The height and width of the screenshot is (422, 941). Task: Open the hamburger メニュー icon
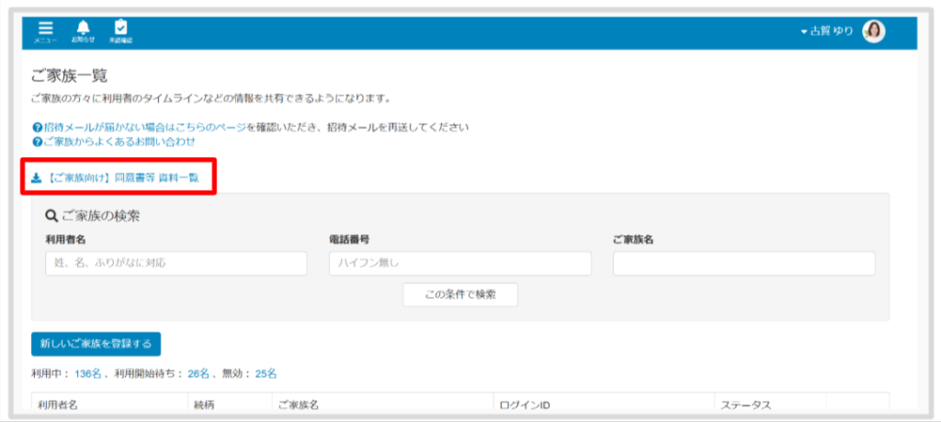point(46,32)
